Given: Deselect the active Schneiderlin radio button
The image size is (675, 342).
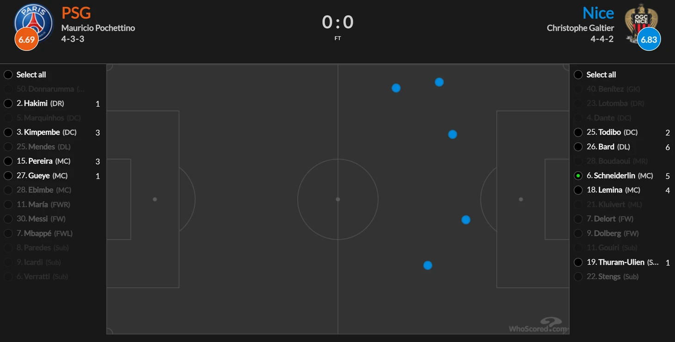Looking at the screenshot, I should (578, 176).
